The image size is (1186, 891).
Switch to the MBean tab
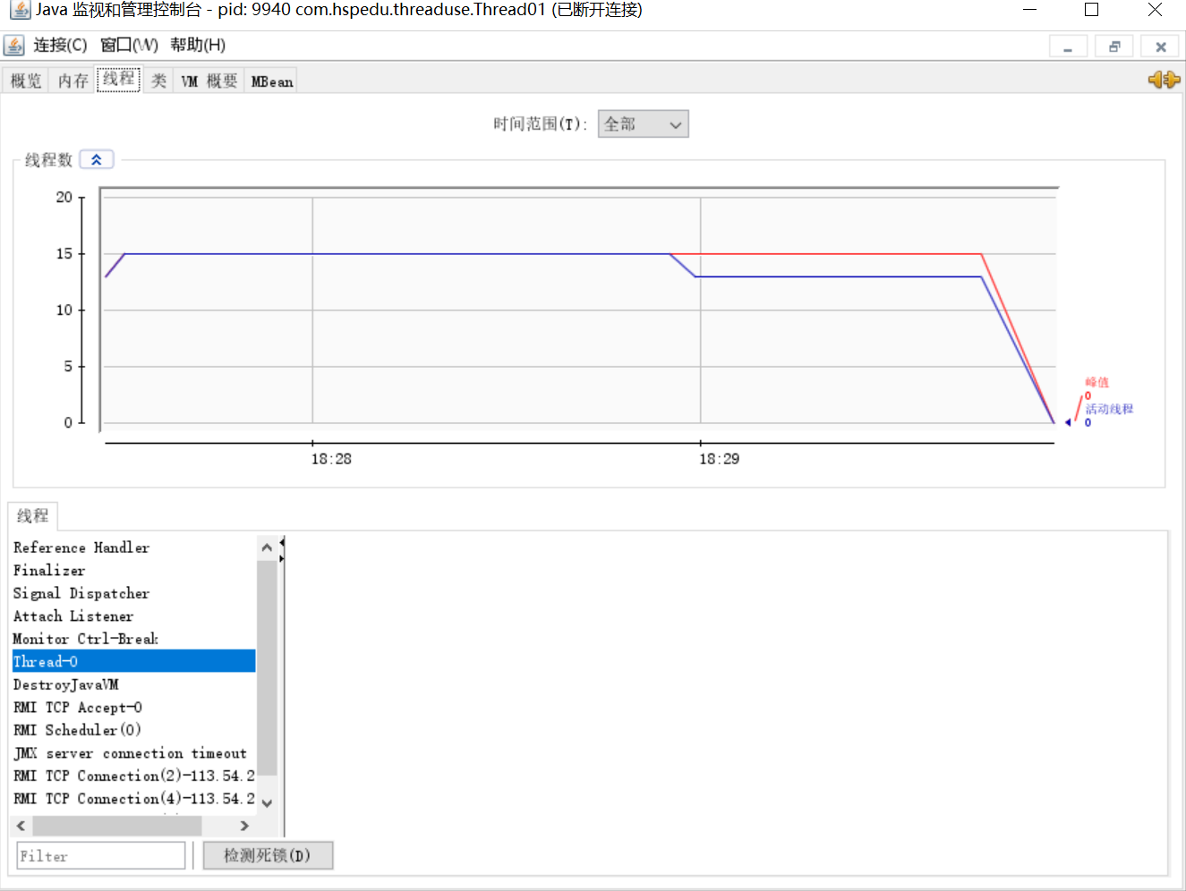[271, 81]
